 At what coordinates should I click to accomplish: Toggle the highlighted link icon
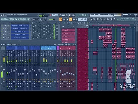click(x=71, y=19)
